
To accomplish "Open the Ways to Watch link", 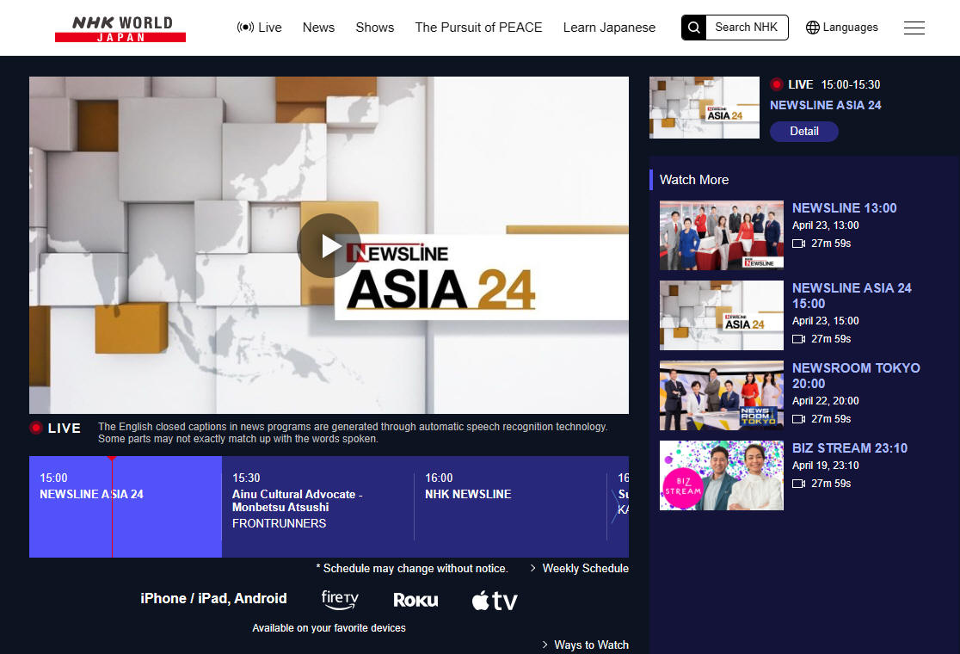I will 585,645.
